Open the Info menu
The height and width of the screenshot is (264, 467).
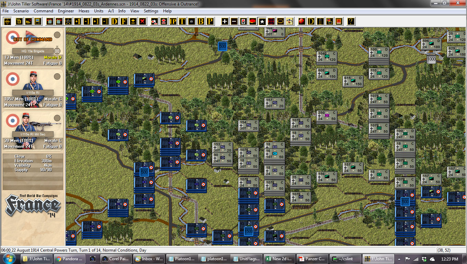pyautogui.click(x=122, y=11)
